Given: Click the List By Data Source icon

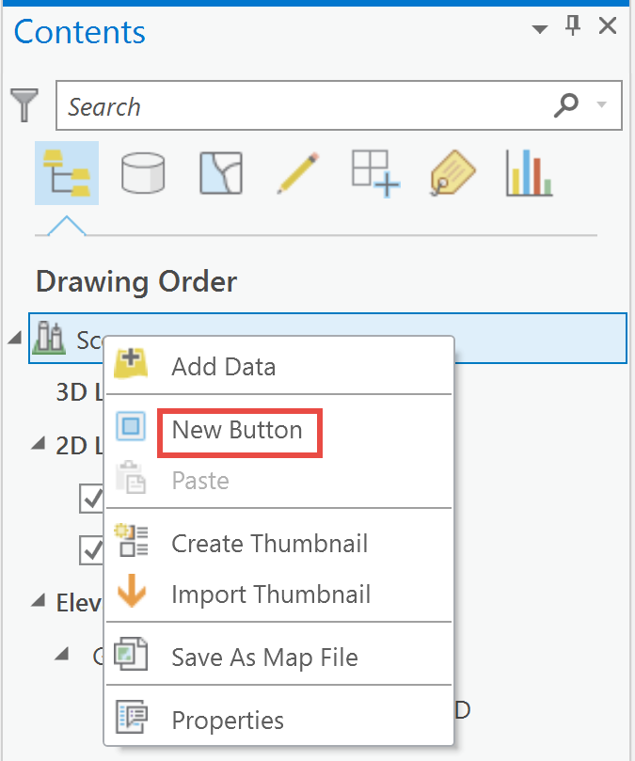Looking at the screenshot, I should tap(143, 173).
